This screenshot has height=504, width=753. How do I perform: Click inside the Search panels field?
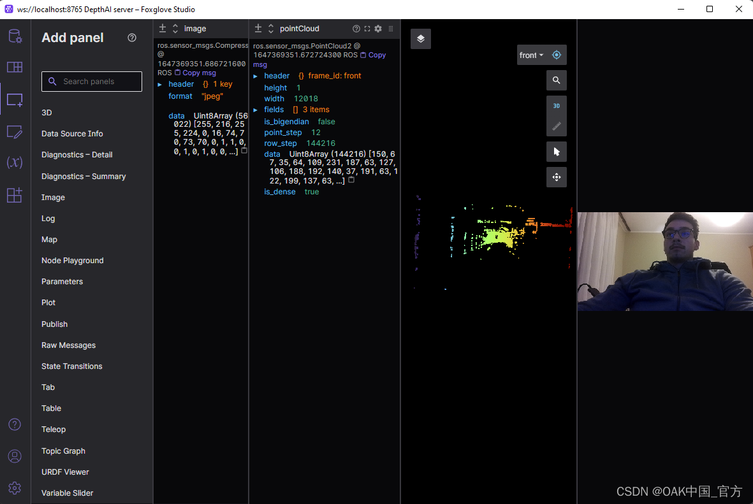pos(91,82)
